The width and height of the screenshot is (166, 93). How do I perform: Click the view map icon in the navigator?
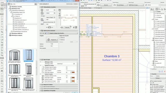click(x=160, y=9)
